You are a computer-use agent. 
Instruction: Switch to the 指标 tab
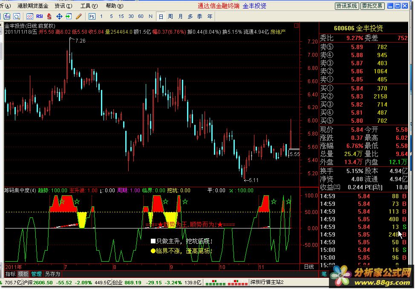click(x=11, y=274)
